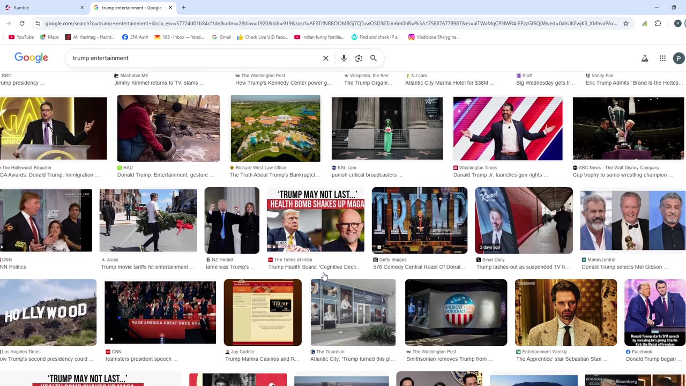
Task: Open Facebook Donald Trump began image
Action: tap(655, 313)
